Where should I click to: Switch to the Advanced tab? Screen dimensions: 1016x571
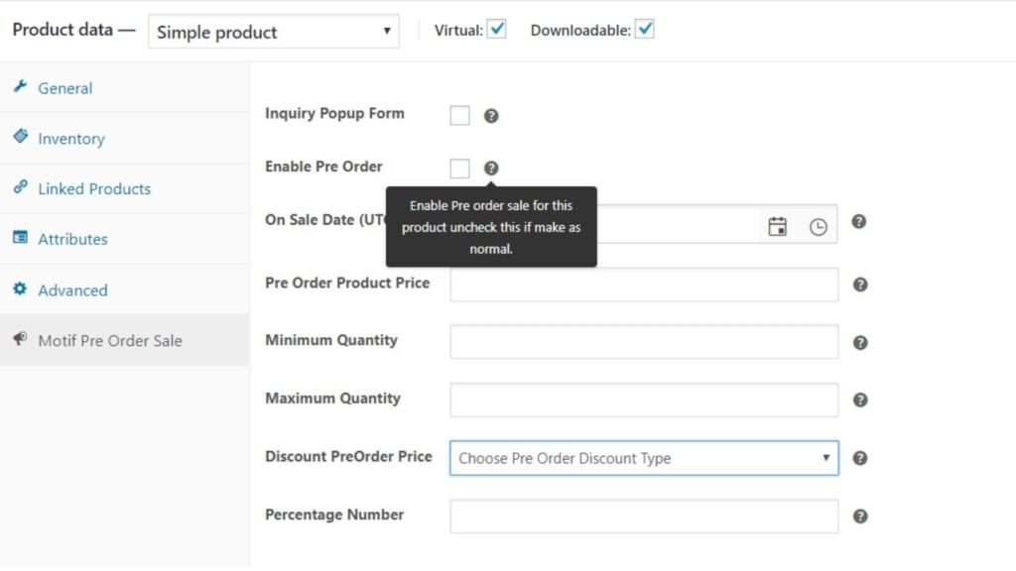tap(72, 290)
